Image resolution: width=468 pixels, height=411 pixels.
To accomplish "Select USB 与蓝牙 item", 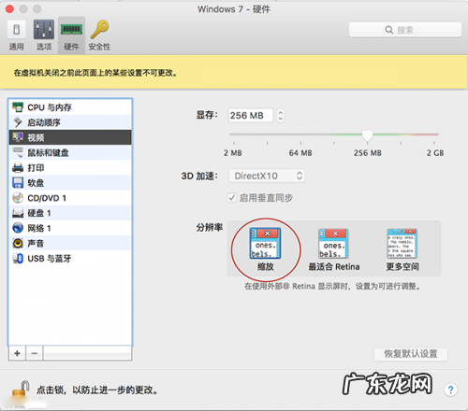I will (x=70, y=259).
